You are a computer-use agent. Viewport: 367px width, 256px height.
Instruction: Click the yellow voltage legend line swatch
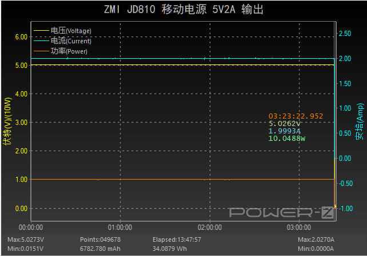[41, 31]
